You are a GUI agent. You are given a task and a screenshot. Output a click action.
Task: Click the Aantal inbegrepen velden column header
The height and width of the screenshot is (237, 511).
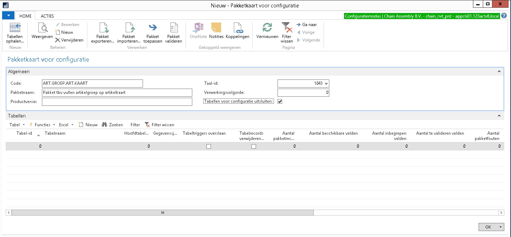(389, 136)
